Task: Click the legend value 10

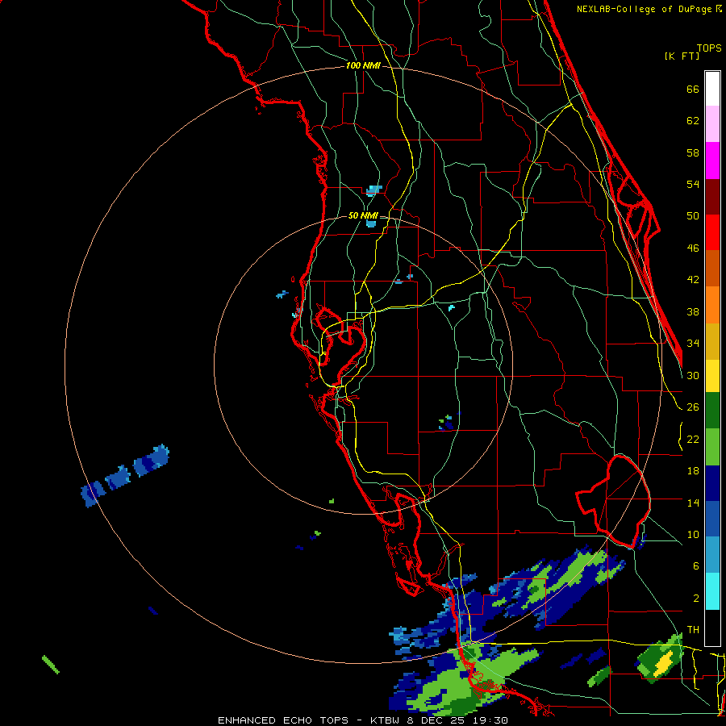Action: (693, 535)
